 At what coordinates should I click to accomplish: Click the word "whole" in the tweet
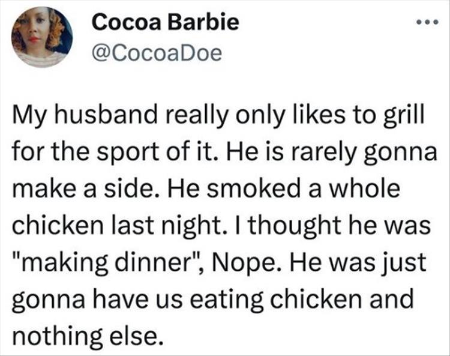pyautogui.click(x=365, y=189)
